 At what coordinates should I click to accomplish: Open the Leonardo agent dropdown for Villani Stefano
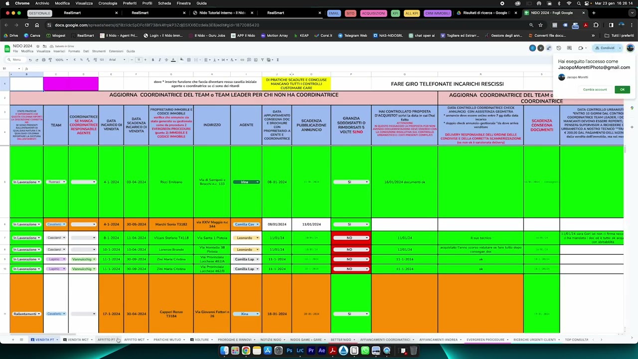(246, 238)
